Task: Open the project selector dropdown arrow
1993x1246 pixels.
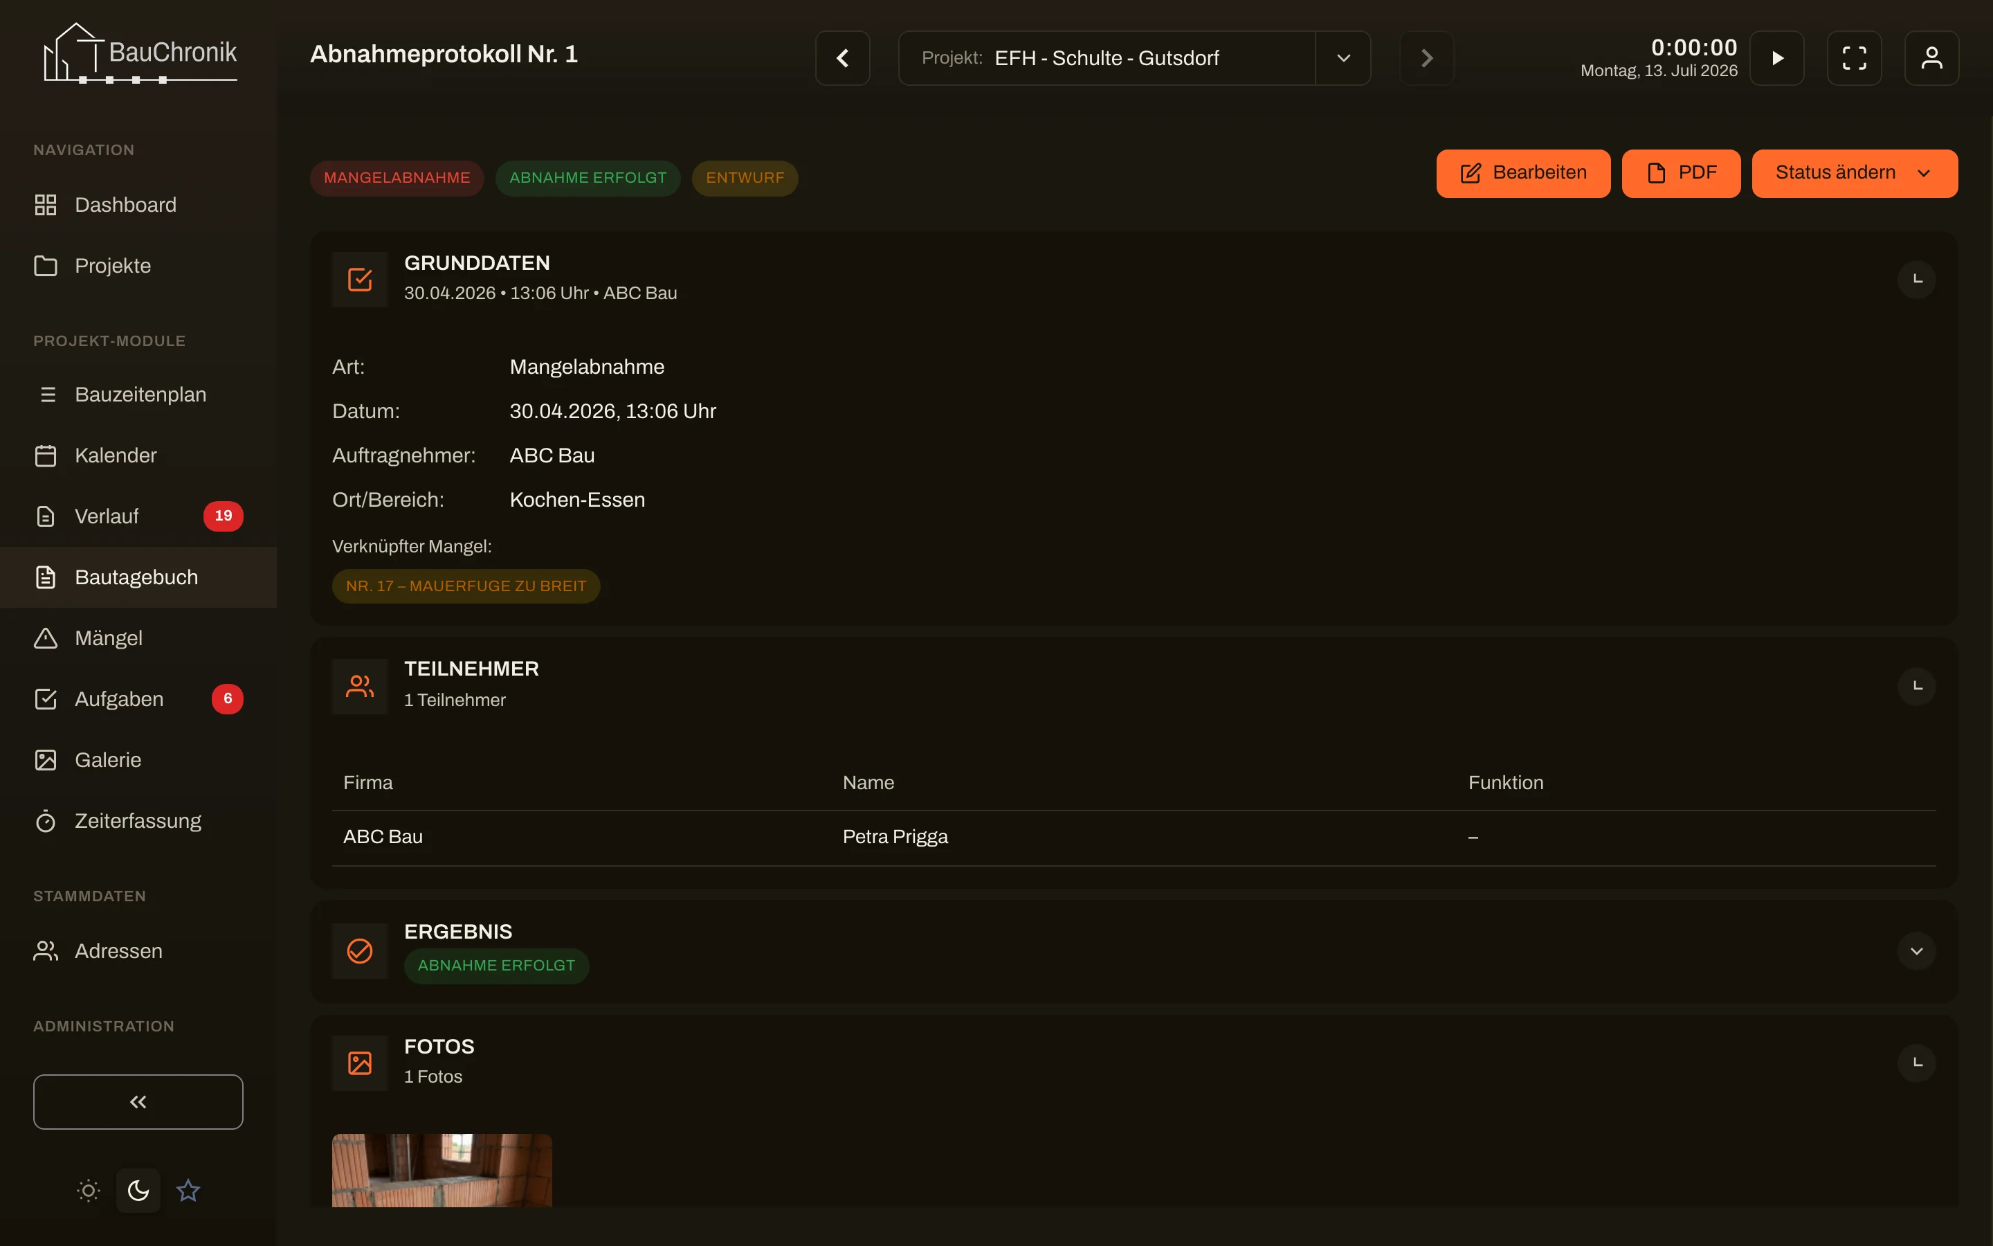Action: (x=1343, y=57)
